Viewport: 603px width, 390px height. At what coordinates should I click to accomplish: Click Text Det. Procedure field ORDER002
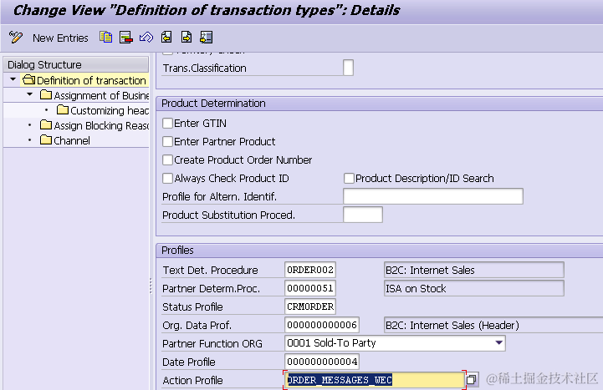(310, 270)
